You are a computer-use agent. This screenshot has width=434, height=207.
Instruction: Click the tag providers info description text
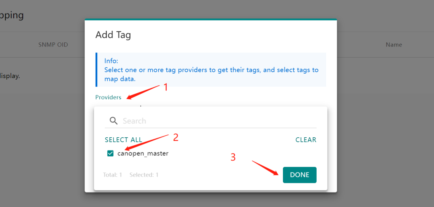pyautogui.click(x=211, y=74)
